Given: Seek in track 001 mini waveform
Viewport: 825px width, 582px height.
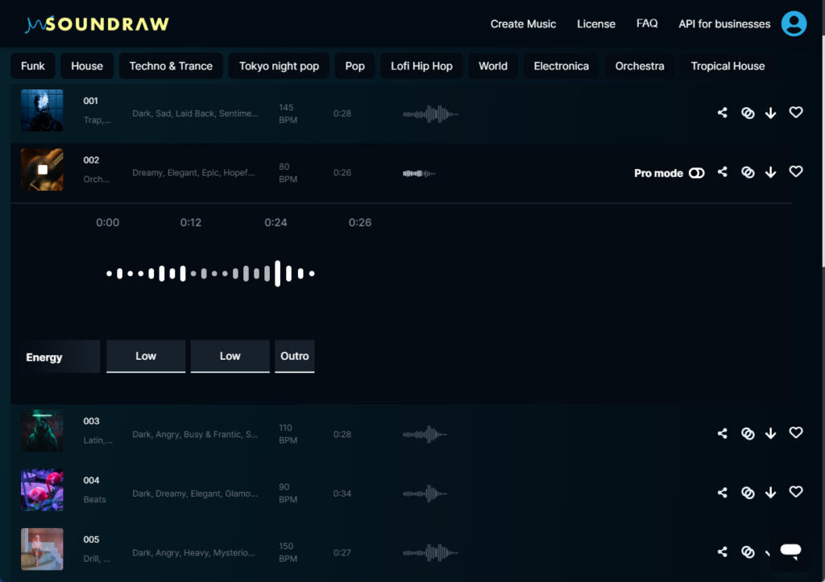Looking at the screenshot, I should click(x=430, y=114).
